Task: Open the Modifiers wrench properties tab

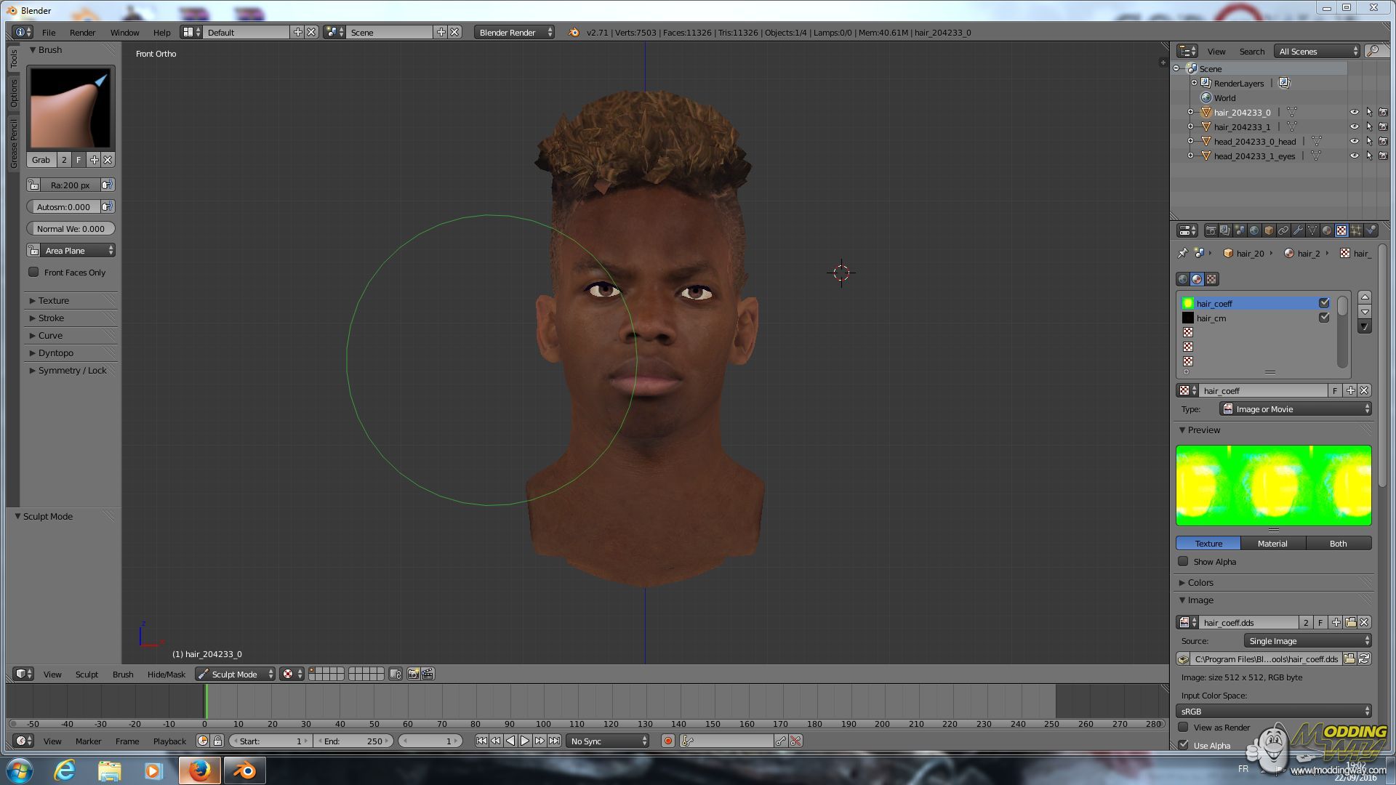Action: point(1298,230)
